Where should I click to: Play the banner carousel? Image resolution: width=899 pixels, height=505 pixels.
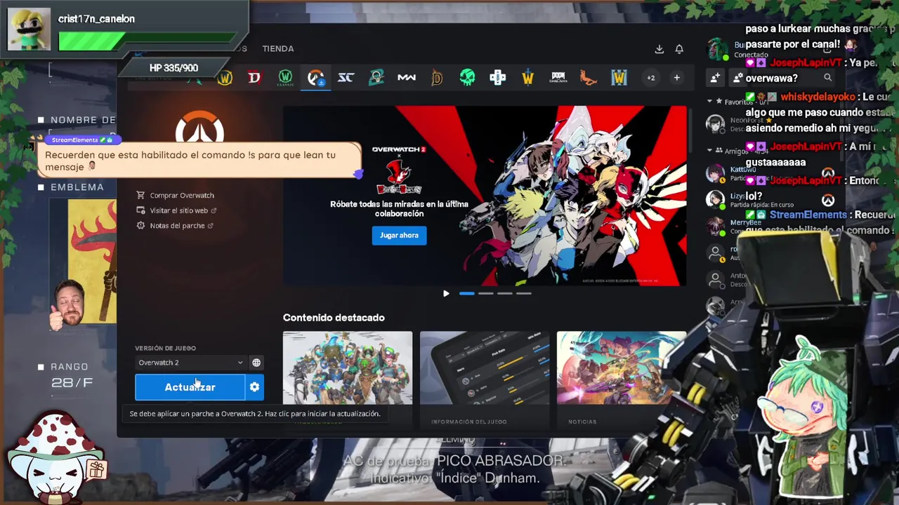[x=446, y=293]
